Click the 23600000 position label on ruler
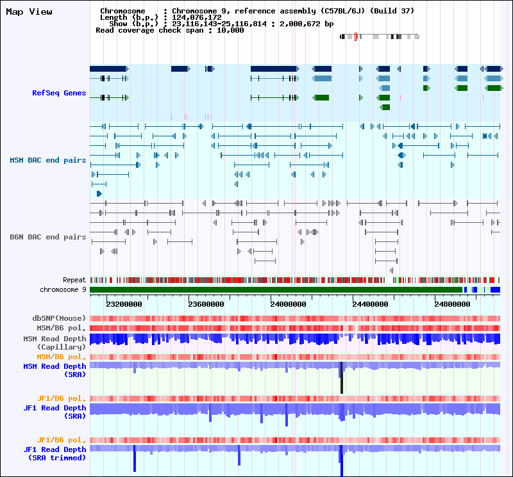 [206, 304]
